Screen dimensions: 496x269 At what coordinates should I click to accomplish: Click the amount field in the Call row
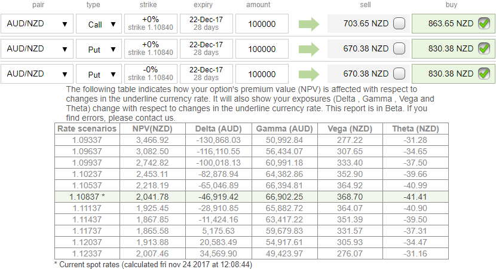tap(262, 25)
